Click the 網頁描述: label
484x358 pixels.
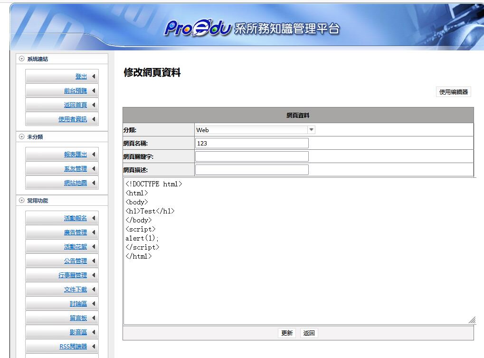pos(135,170)
